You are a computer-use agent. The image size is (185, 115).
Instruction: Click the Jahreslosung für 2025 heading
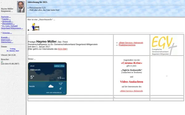[x=38, y=2]
